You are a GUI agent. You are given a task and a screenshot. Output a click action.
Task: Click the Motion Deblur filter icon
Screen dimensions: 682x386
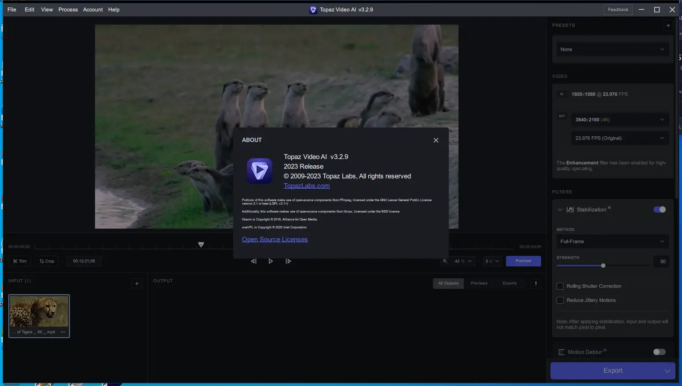coord(561,352)
